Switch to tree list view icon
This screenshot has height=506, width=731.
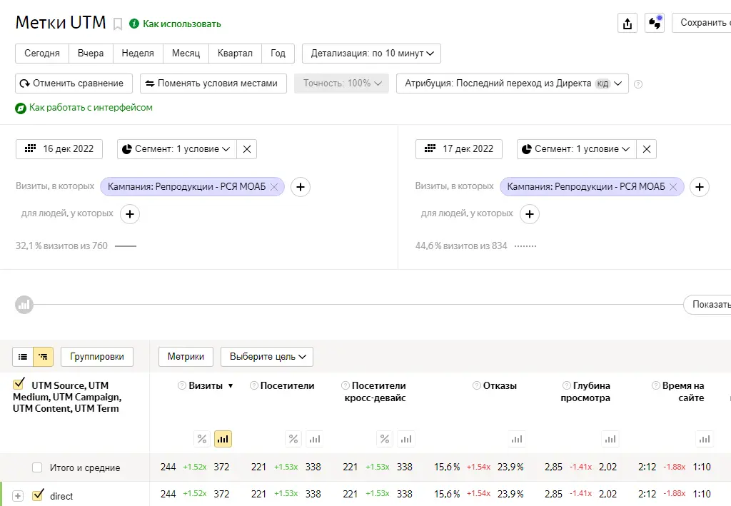point(43,356)
